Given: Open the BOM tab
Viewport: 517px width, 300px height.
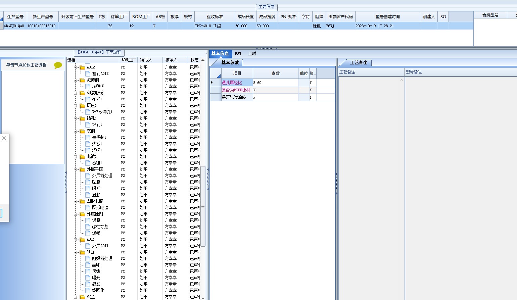Looking at the screenshot, I should [x=238, y=54].
